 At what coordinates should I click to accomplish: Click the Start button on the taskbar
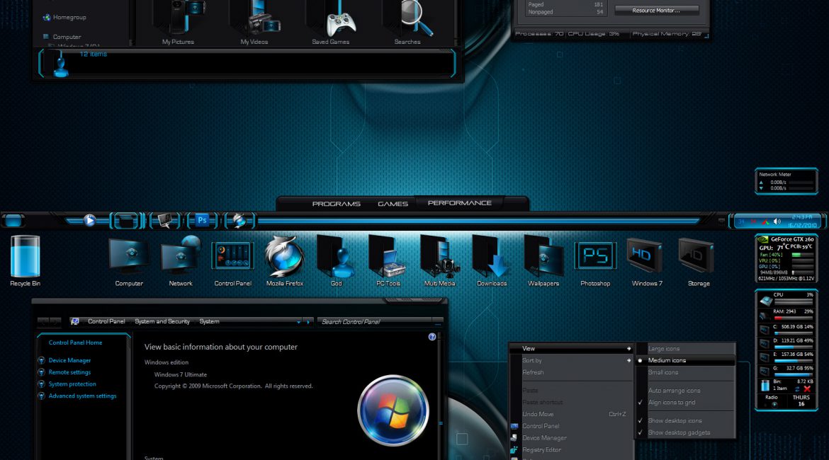pyautogui.click(x=13, y=220)
